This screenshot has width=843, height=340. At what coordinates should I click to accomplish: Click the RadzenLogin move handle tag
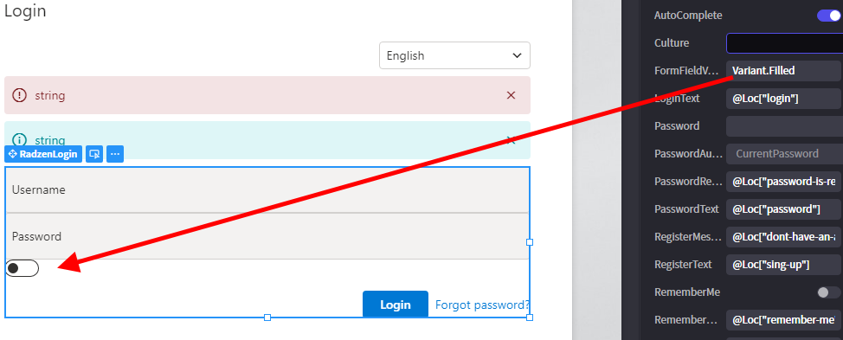[x=43, y=154]
